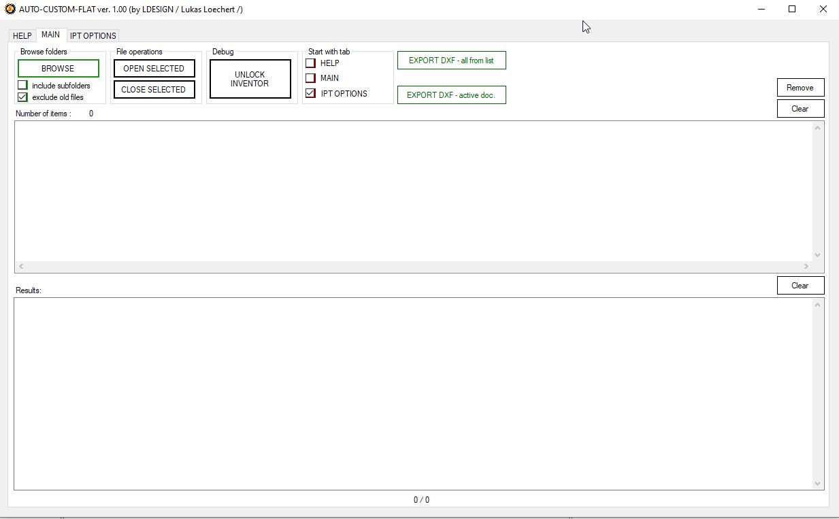This screenshot has height=519, width=839.
Task: Click the Clear button above Results box
Action: (800, 285)
